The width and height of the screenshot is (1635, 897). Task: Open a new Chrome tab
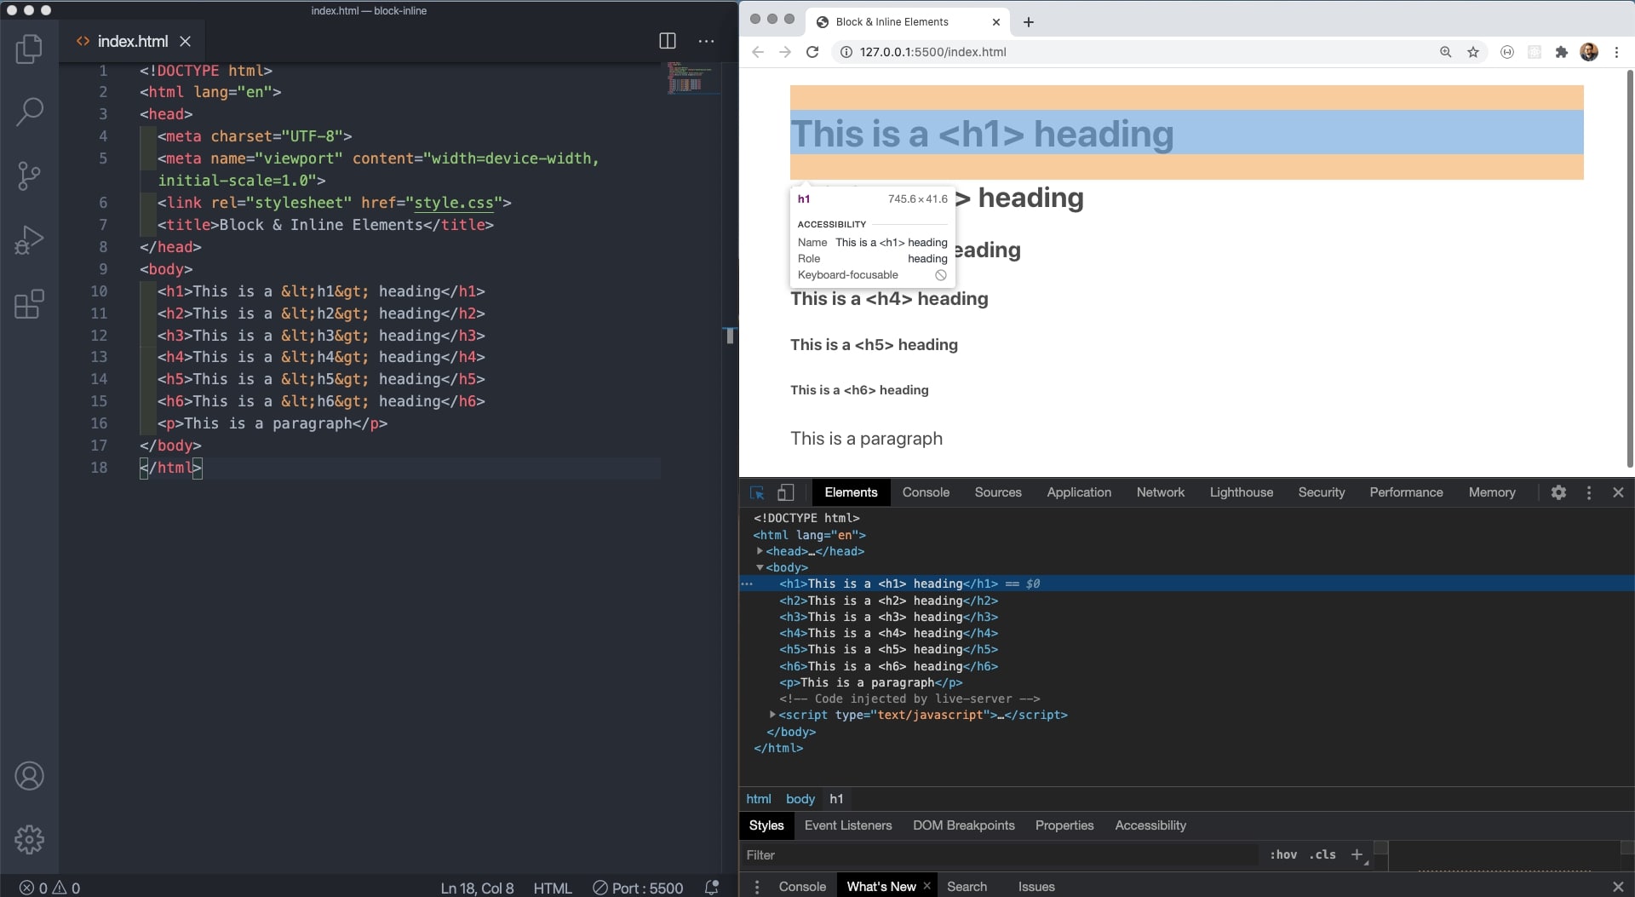1029,22
